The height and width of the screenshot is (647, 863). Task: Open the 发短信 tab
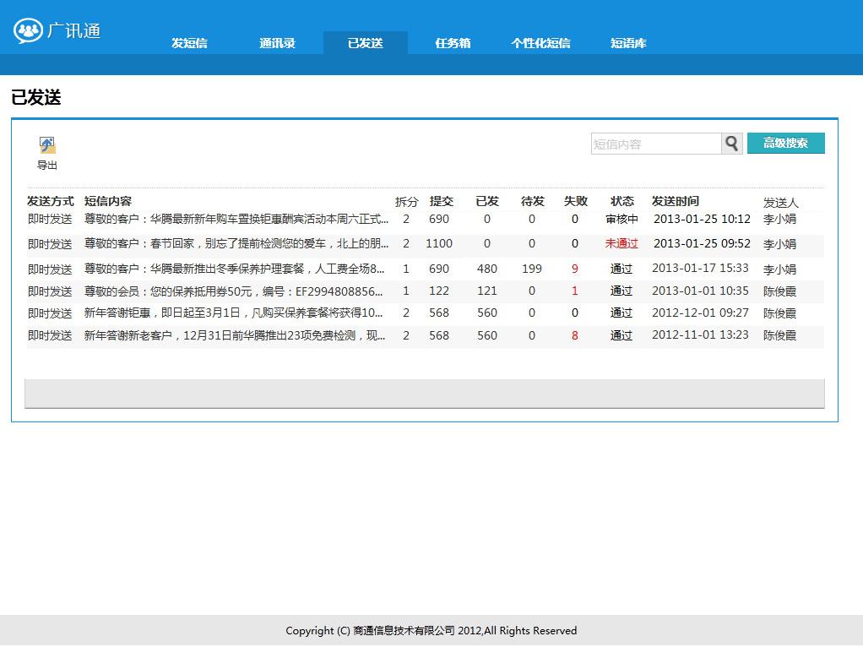pyautogui.click(x=189, y=42)
